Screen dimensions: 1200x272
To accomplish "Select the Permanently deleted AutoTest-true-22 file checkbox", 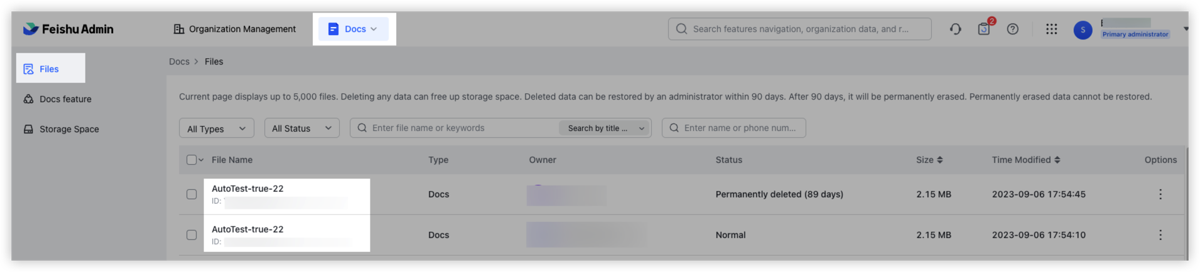I will pos(192,194).
